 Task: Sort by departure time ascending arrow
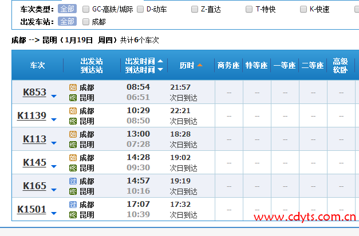tap(160, 61)
